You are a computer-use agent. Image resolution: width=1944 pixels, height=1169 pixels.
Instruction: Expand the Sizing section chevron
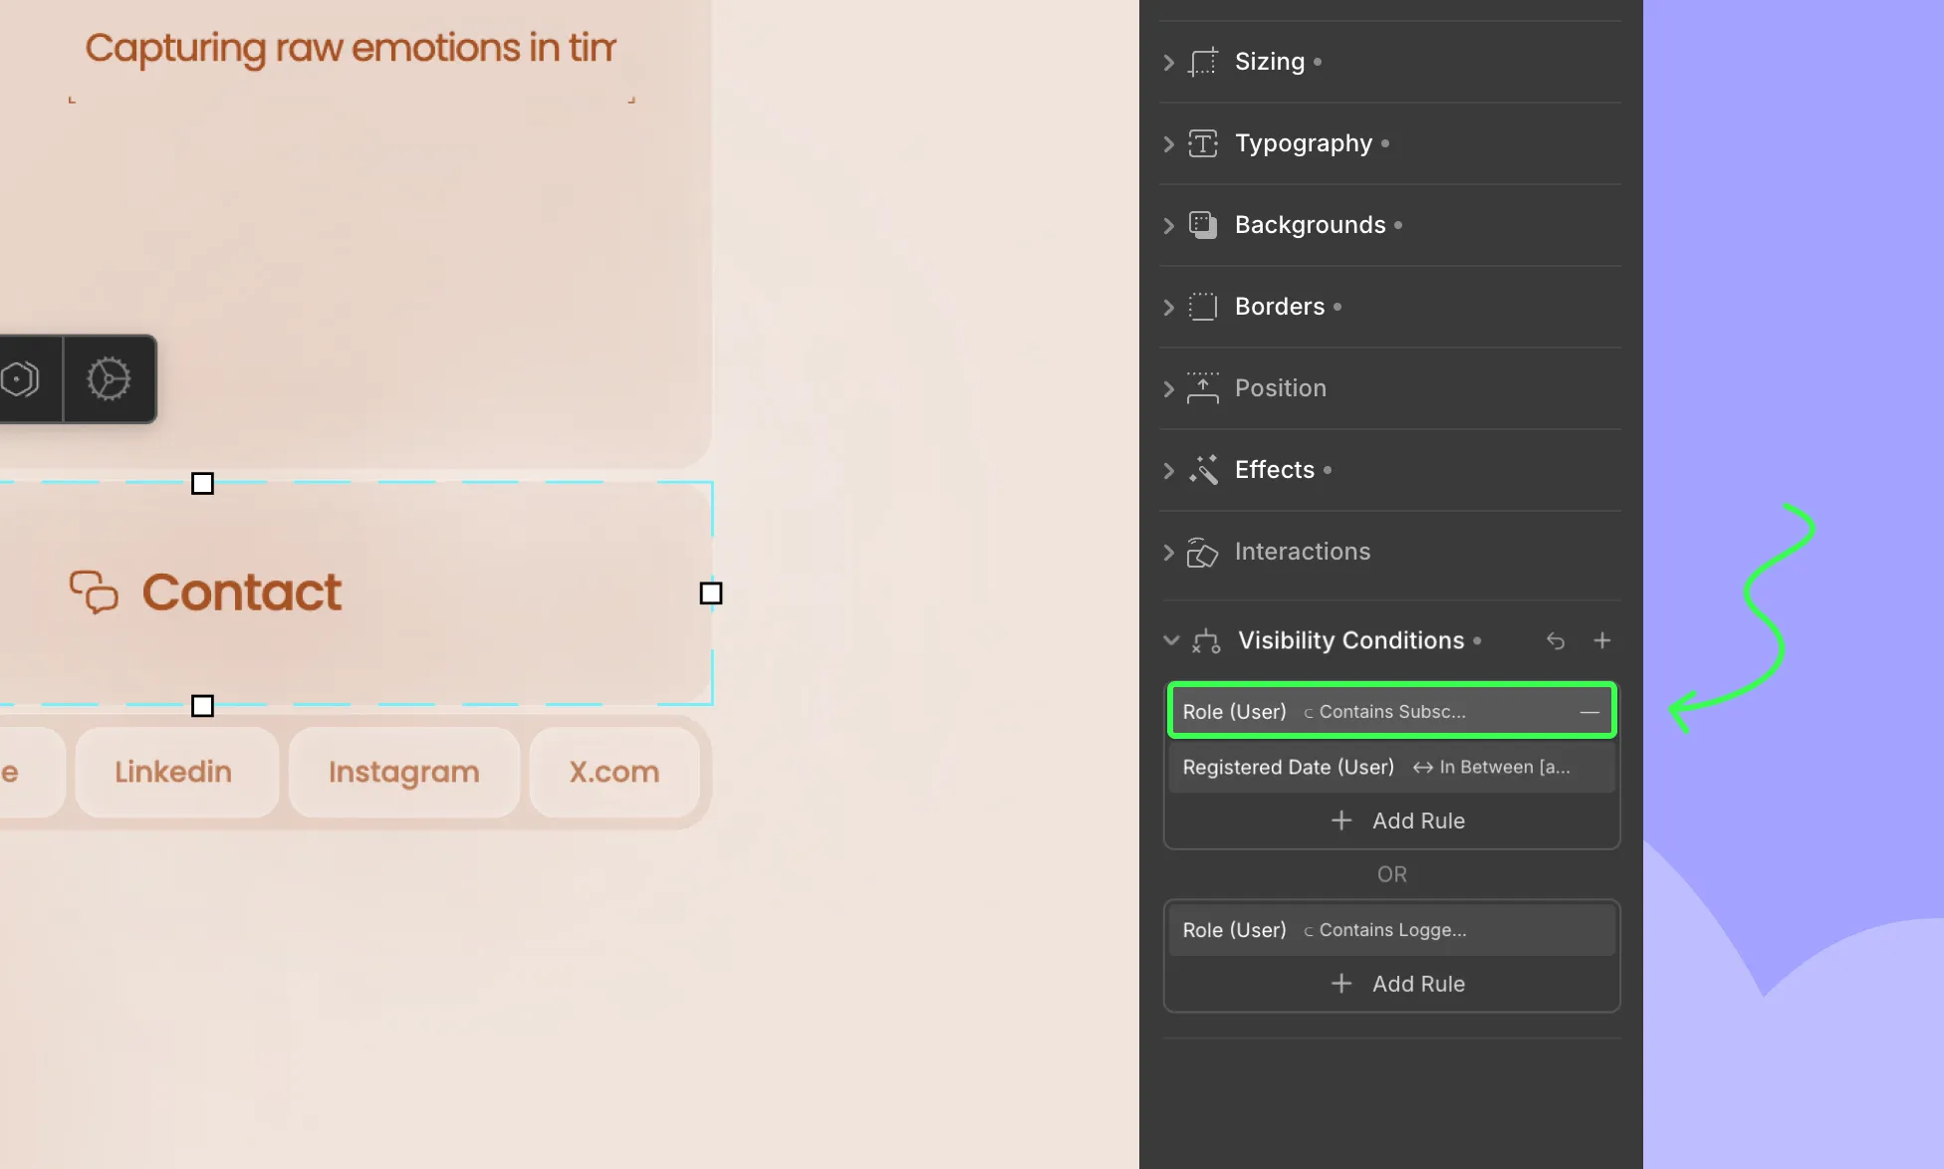1169,62
